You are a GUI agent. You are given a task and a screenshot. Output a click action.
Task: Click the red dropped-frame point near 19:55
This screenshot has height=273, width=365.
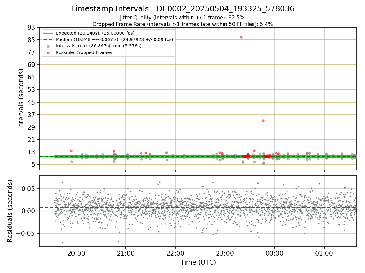71,151
